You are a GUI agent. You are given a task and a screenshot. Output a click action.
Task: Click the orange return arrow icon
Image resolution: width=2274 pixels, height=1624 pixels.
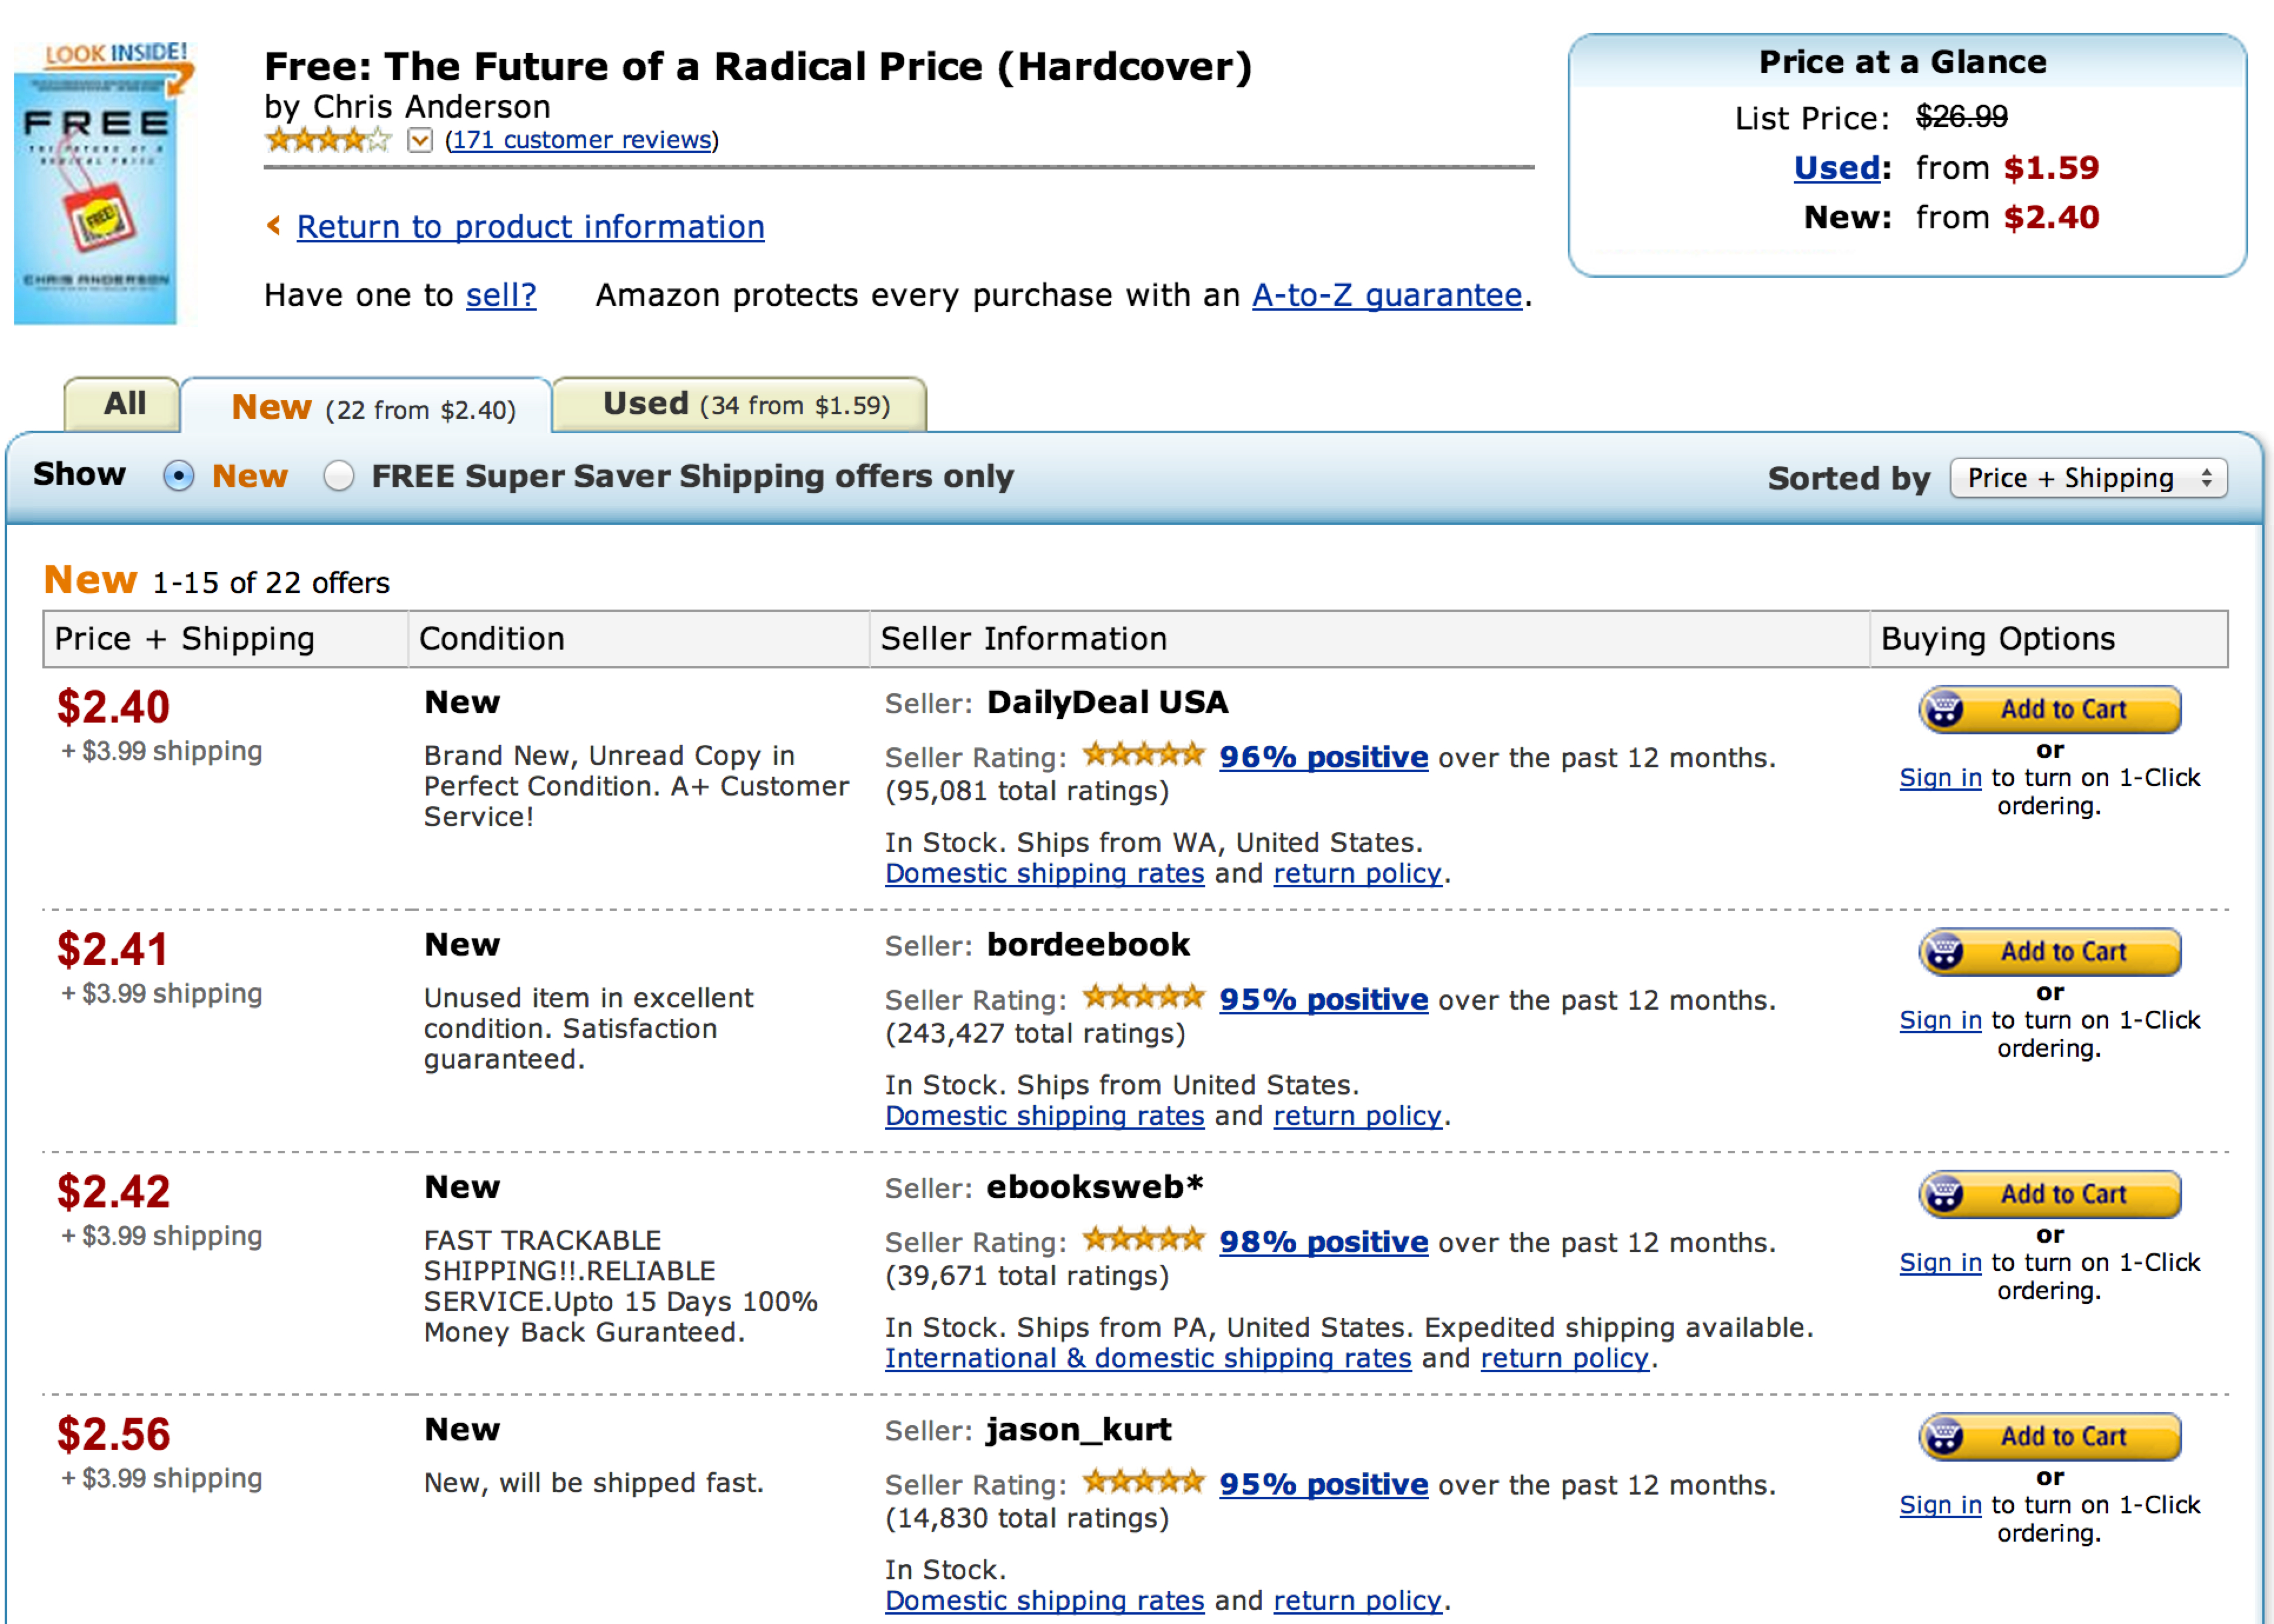[274, 226]
